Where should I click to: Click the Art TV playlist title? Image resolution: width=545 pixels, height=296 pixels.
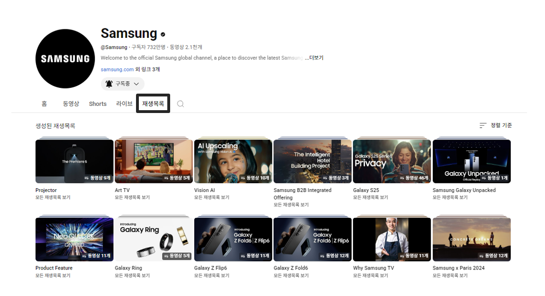pyautogui.click(x=122, y=190)
